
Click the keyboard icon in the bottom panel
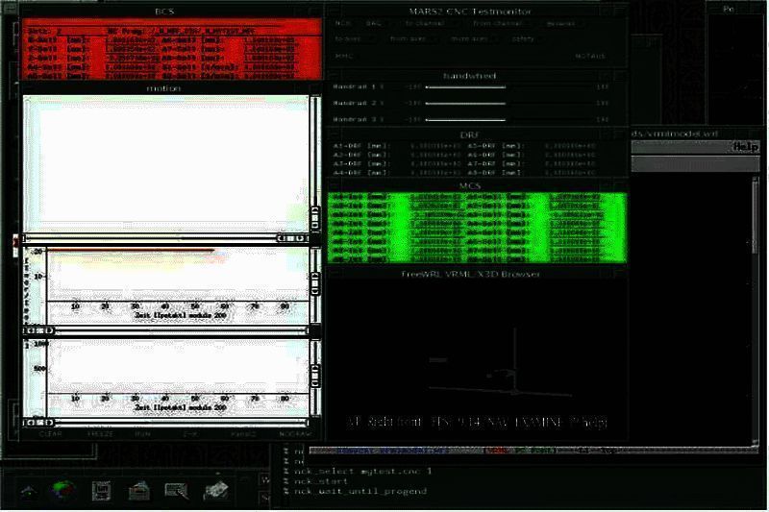(x=176, y=490)
